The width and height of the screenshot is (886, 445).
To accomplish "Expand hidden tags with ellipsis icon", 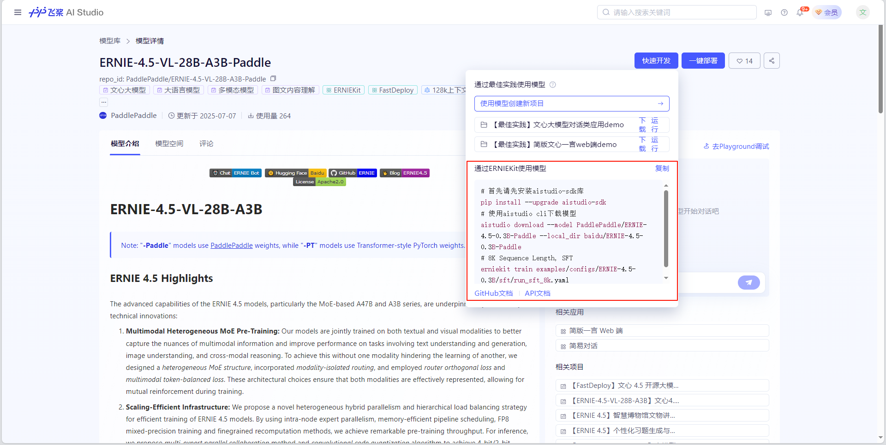I will tap(104, 102).
